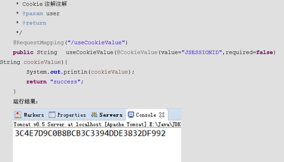Click the Tomcat v8.5 Server console header line
This screenshot has height=162, width=284.
[x=97, y=125]
